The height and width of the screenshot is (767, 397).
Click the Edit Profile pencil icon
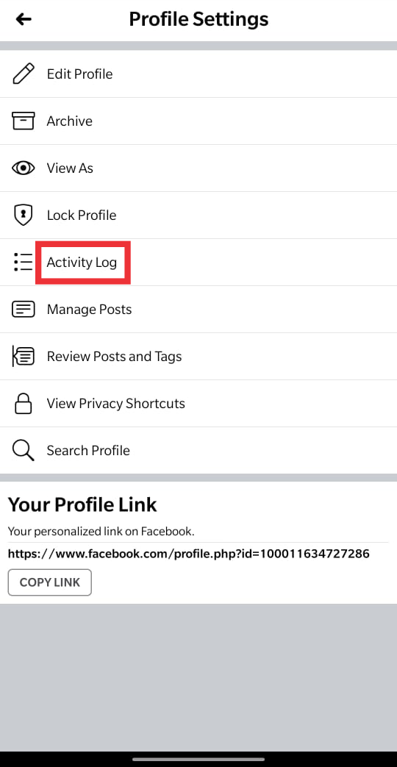point(23,74)
